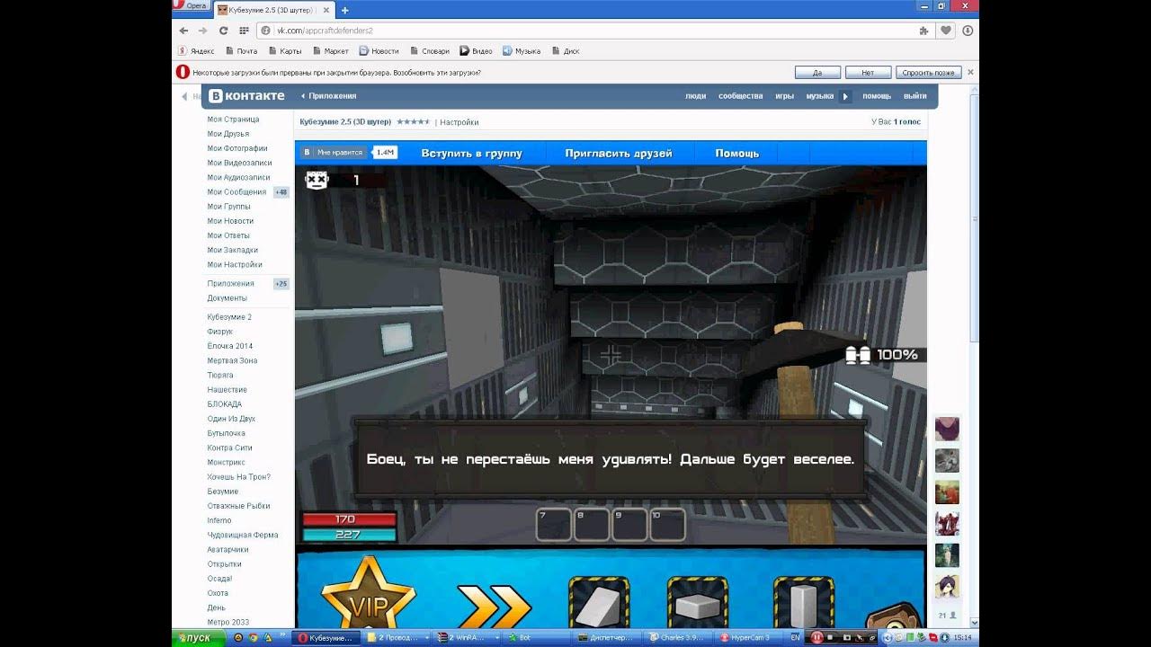Open the Почта bookmark

(x=241, y=51)
